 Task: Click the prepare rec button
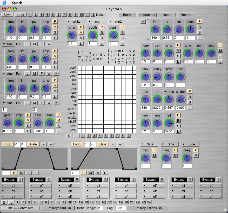tap(147, 15)
